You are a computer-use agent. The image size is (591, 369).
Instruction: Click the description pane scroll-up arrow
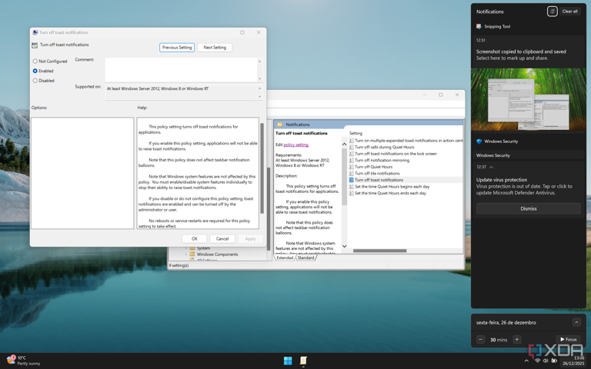[344, 144]
